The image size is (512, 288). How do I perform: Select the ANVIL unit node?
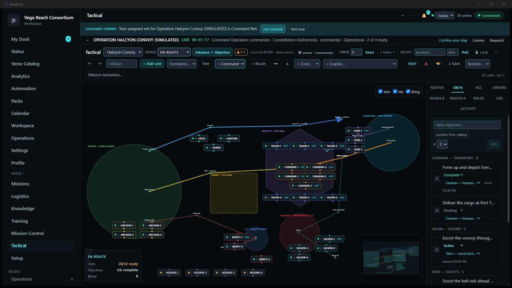(x=199, y=138)
